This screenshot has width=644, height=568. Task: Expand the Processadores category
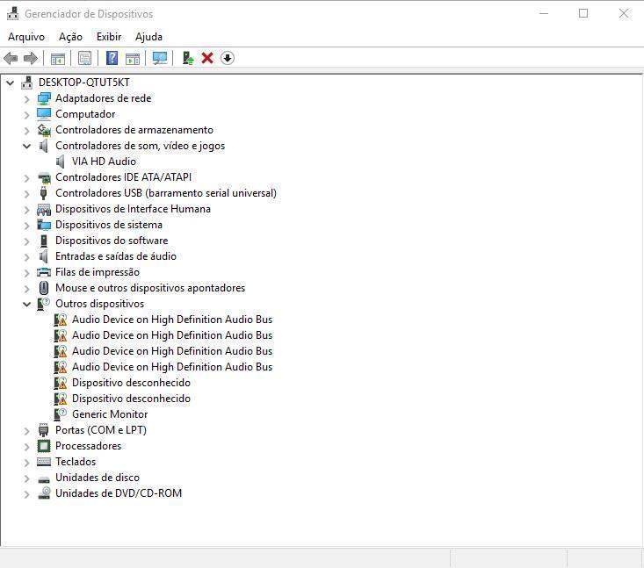point(26,447)
